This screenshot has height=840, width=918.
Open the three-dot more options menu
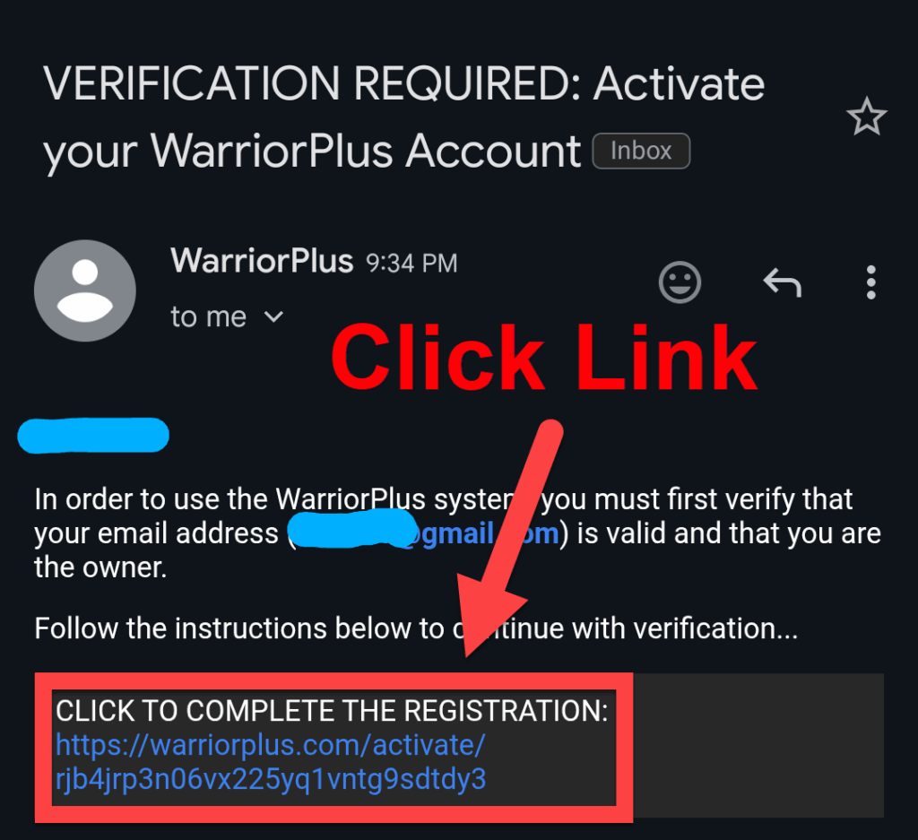click(871, 282)
